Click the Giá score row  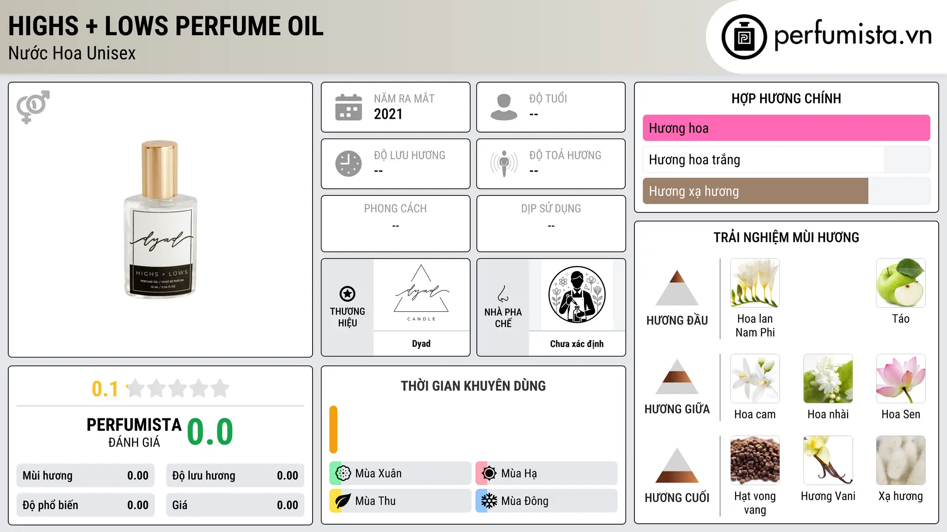pos(235,505)
